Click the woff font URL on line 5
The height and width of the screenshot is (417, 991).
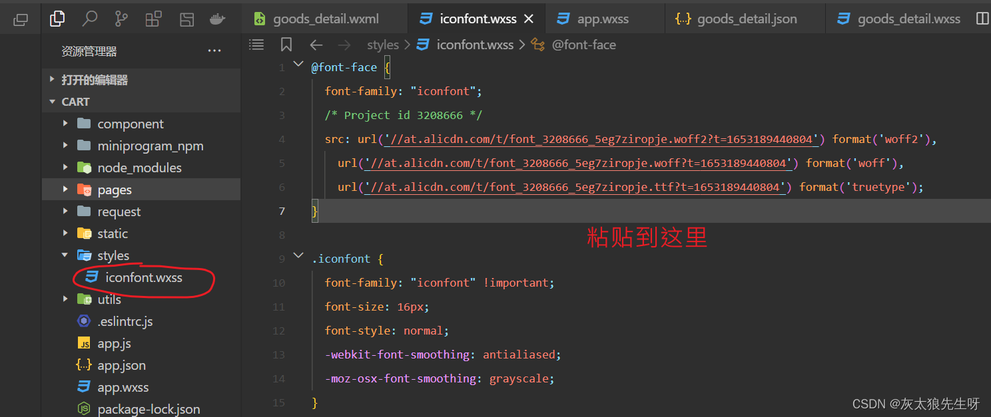578,164
